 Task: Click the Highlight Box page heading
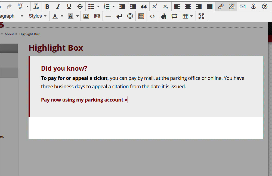click(56, 48)
